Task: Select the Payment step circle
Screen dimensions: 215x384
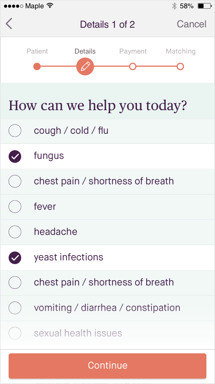Action: [x=133, y=66]
